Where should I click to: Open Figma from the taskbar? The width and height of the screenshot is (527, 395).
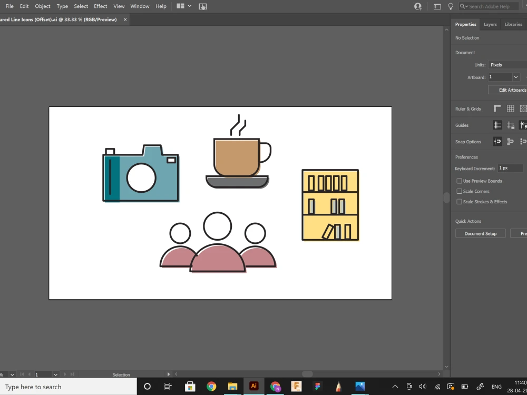click(318, 387)
